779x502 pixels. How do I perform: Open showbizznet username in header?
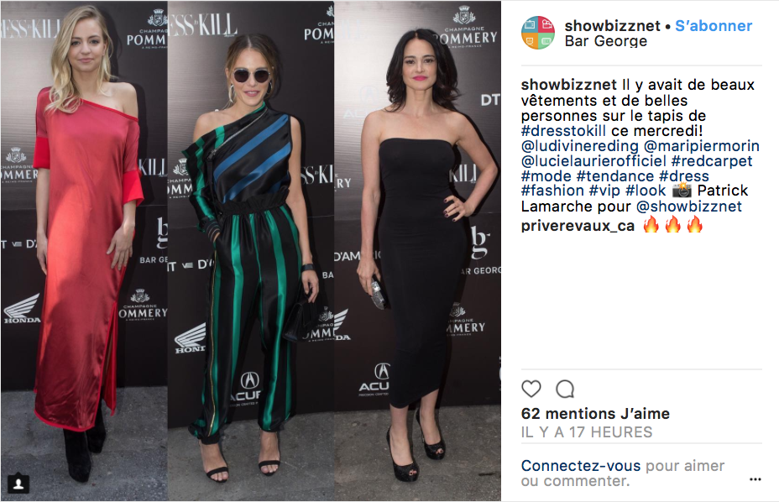tap(612, 26)
